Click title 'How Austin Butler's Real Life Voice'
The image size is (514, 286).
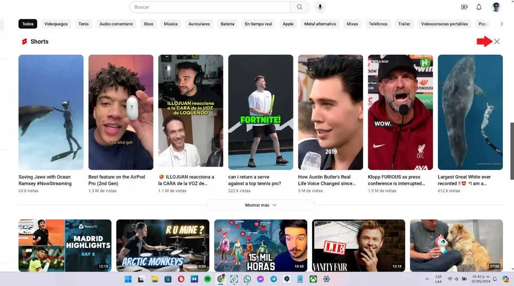coord(327,180)
